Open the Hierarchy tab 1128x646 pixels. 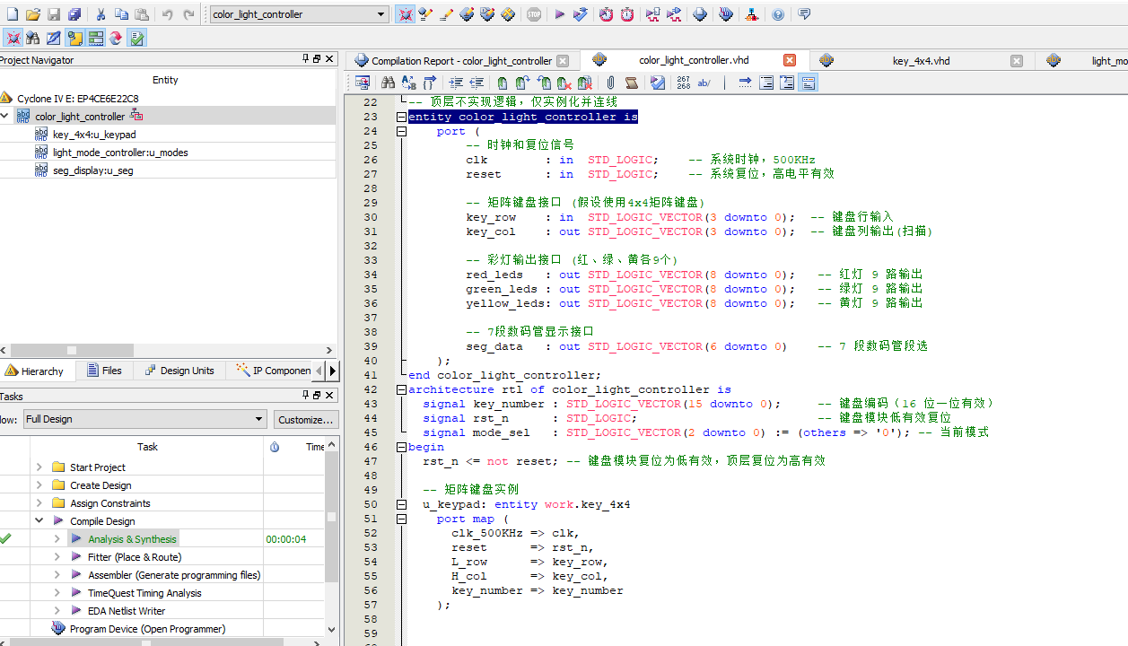34,371
